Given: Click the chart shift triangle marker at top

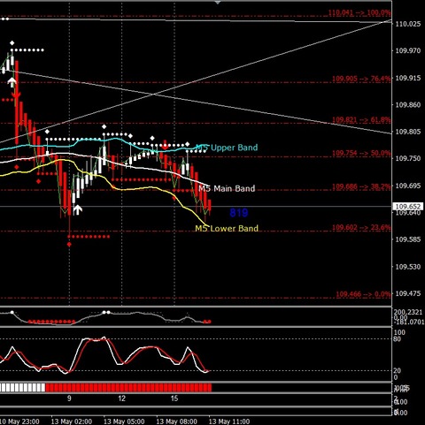Looking at the screenshot, I should coord(218,3).
